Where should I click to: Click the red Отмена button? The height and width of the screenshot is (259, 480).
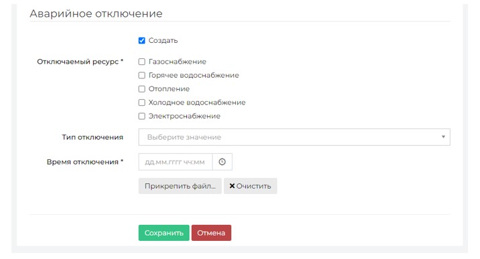(x=211, y=233)
